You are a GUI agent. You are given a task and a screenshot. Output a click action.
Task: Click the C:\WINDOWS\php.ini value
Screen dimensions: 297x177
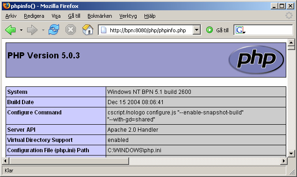pos(134,150)
